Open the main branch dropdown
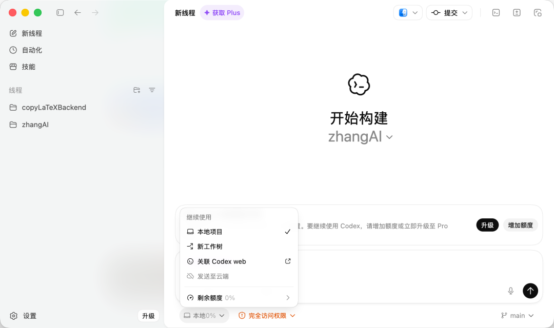Viewport: 554px width, 328px height. pos(517,316)
